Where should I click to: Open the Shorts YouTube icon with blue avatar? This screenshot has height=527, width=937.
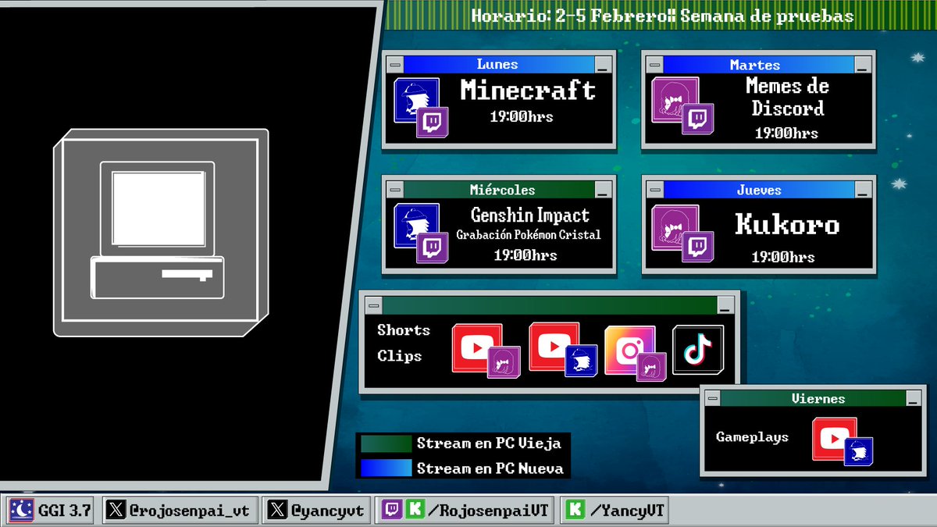point(554,346)
